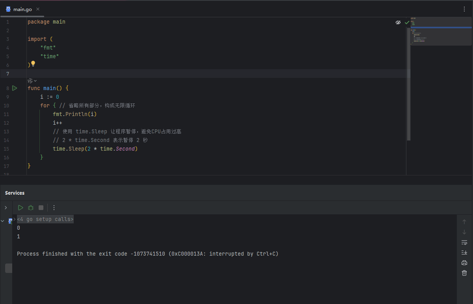The height and width of the screenshot is (304, 473).
Task: Click the green checkmark inspections indicator
Action: pyautogui.click(x=407, y=22)
